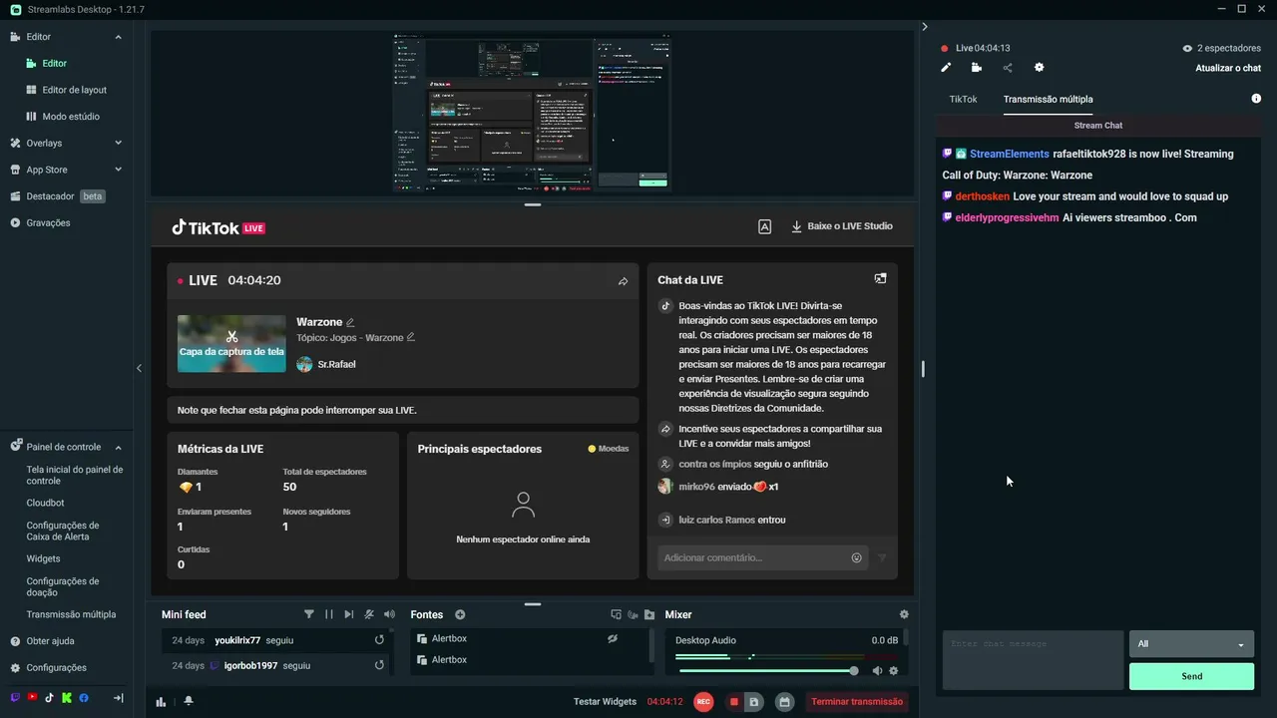Image resolution: width=1277 pixels, height=718 pixels.
Task: Click the camera recording icon under Live
Action: pos(976,68)
